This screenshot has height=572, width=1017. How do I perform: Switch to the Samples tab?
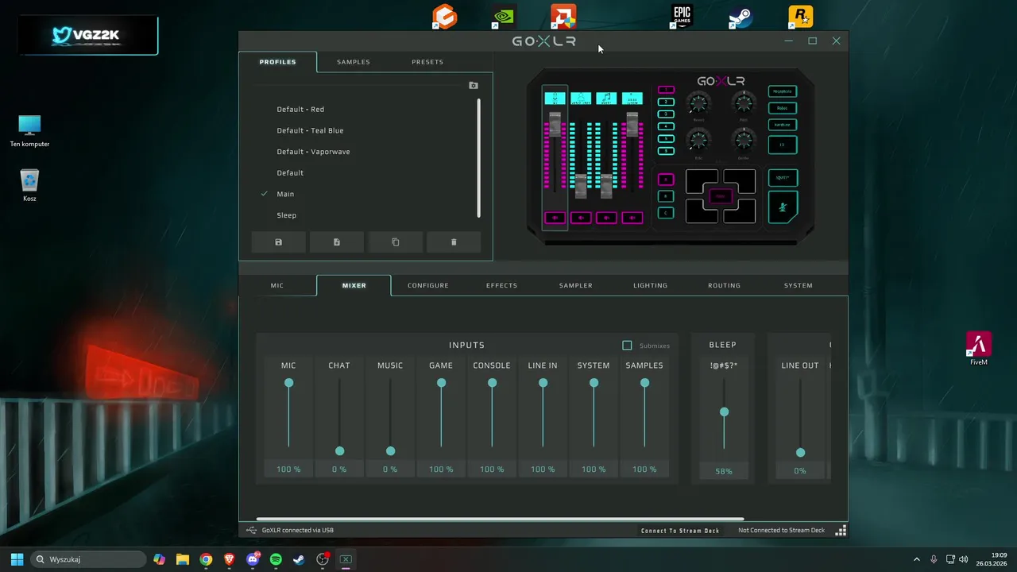click(354, 62)
